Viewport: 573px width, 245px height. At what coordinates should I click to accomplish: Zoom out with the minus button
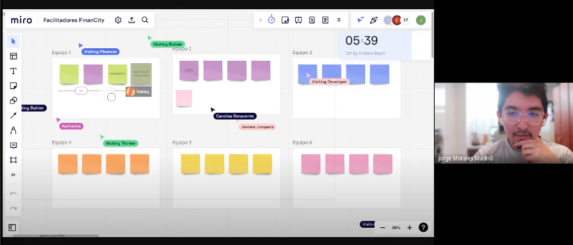point(382,227)
